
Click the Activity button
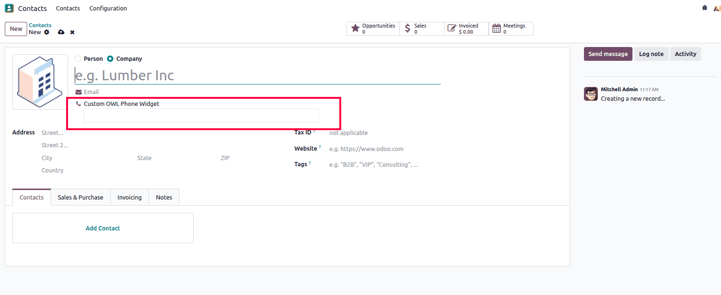pos(685,54)
